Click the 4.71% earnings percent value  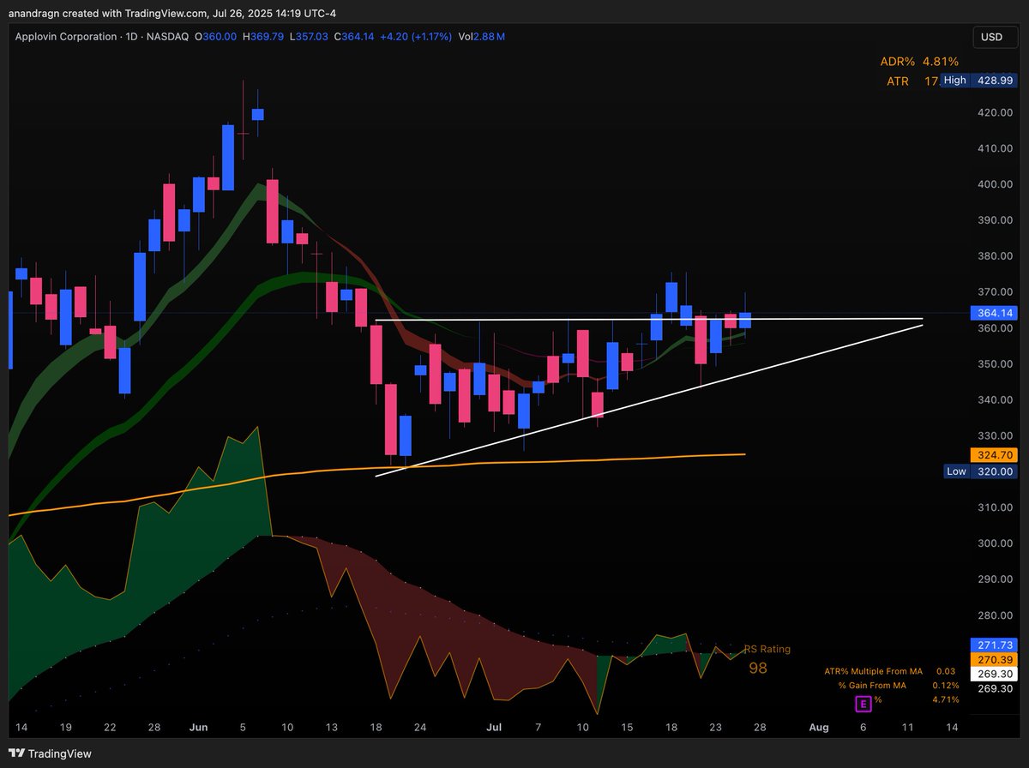click(945, 700)
